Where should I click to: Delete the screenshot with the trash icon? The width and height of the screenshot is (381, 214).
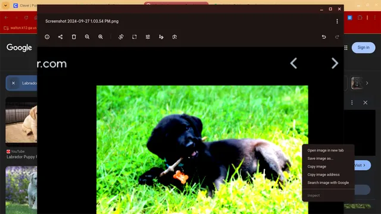pos(74,37)
